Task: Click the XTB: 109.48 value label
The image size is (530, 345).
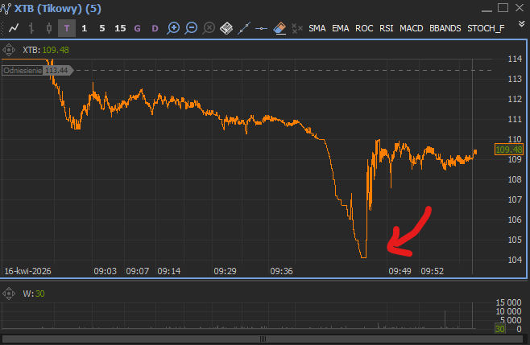Action: [46, 50]
